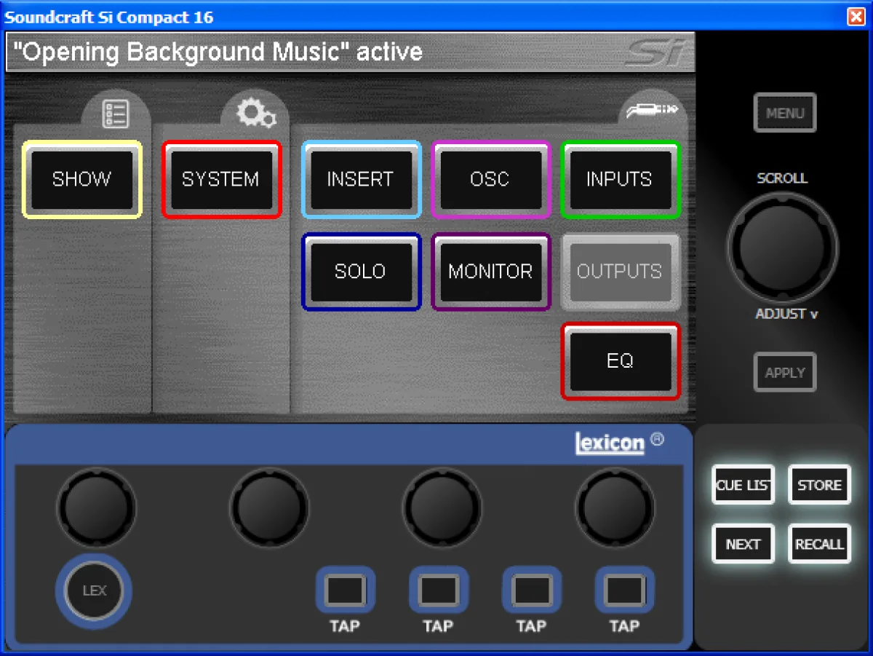This screenshot has height=656, width=873.
Task: Click the first TAP tempo button
Action: 345,590
